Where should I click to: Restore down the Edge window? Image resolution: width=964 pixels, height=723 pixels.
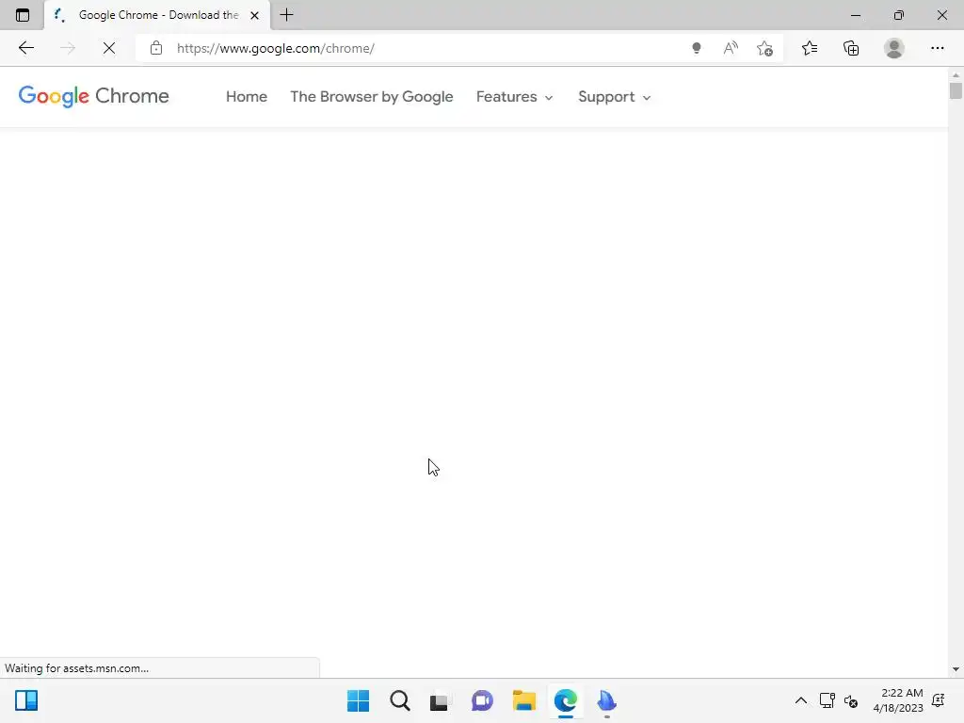899,15
